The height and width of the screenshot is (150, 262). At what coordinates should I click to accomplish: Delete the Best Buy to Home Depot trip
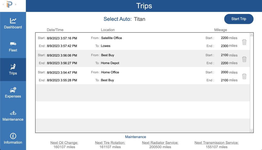tap(244, 59)
